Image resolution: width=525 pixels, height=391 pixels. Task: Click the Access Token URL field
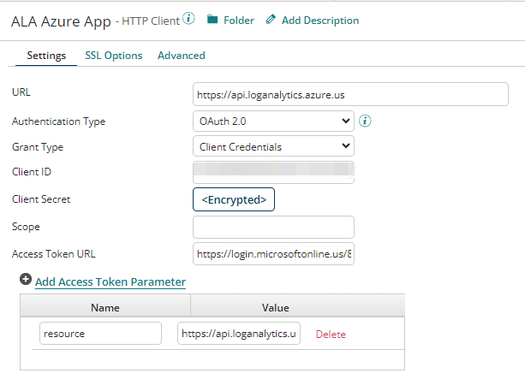point(273,254)
